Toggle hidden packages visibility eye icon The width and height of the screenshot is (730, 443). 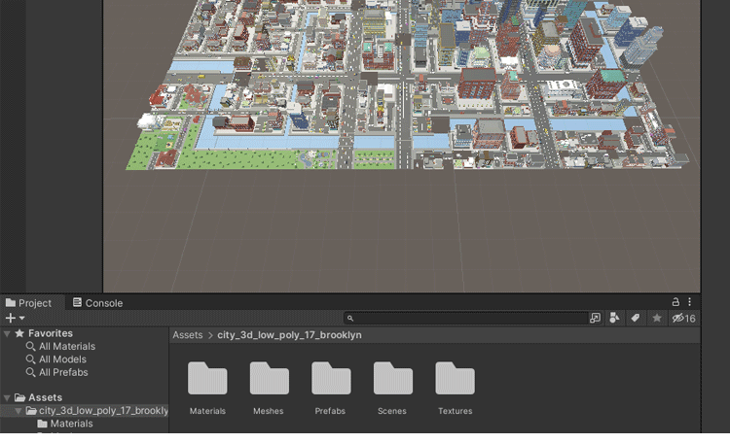click(x=683, y=318)
